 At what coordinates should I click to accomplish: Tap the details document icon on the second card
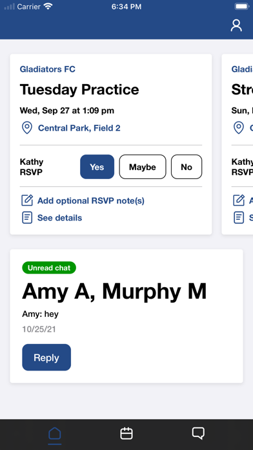coord(239,217)
